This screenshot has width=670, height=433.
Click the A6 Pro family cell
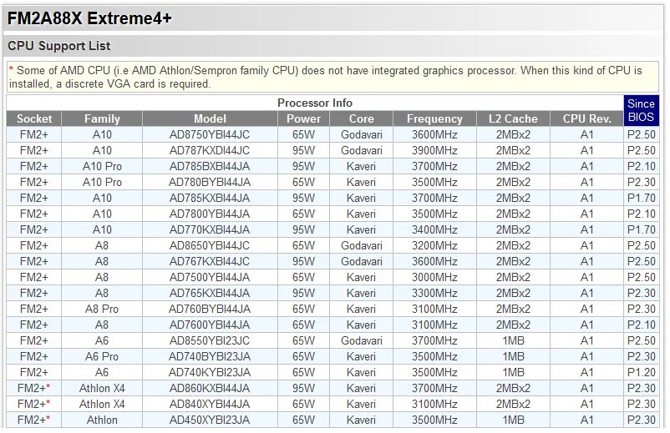[x=102, y=356]
